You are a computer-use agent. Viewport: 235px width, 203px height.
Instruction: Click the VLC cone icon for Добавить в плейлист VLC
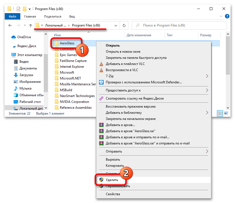coord(101,64)
